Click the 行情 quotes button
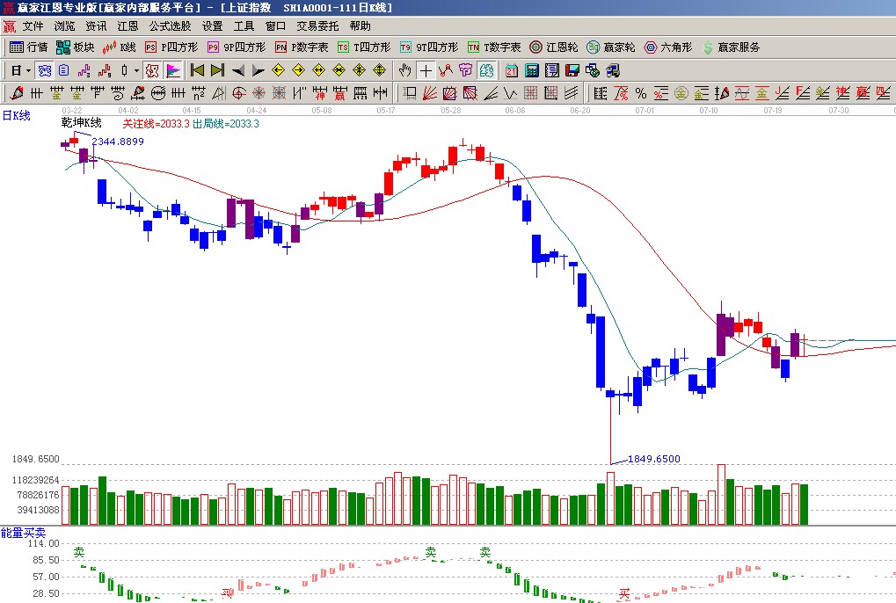This screenshot has width=896, height=603. point(28,47)
